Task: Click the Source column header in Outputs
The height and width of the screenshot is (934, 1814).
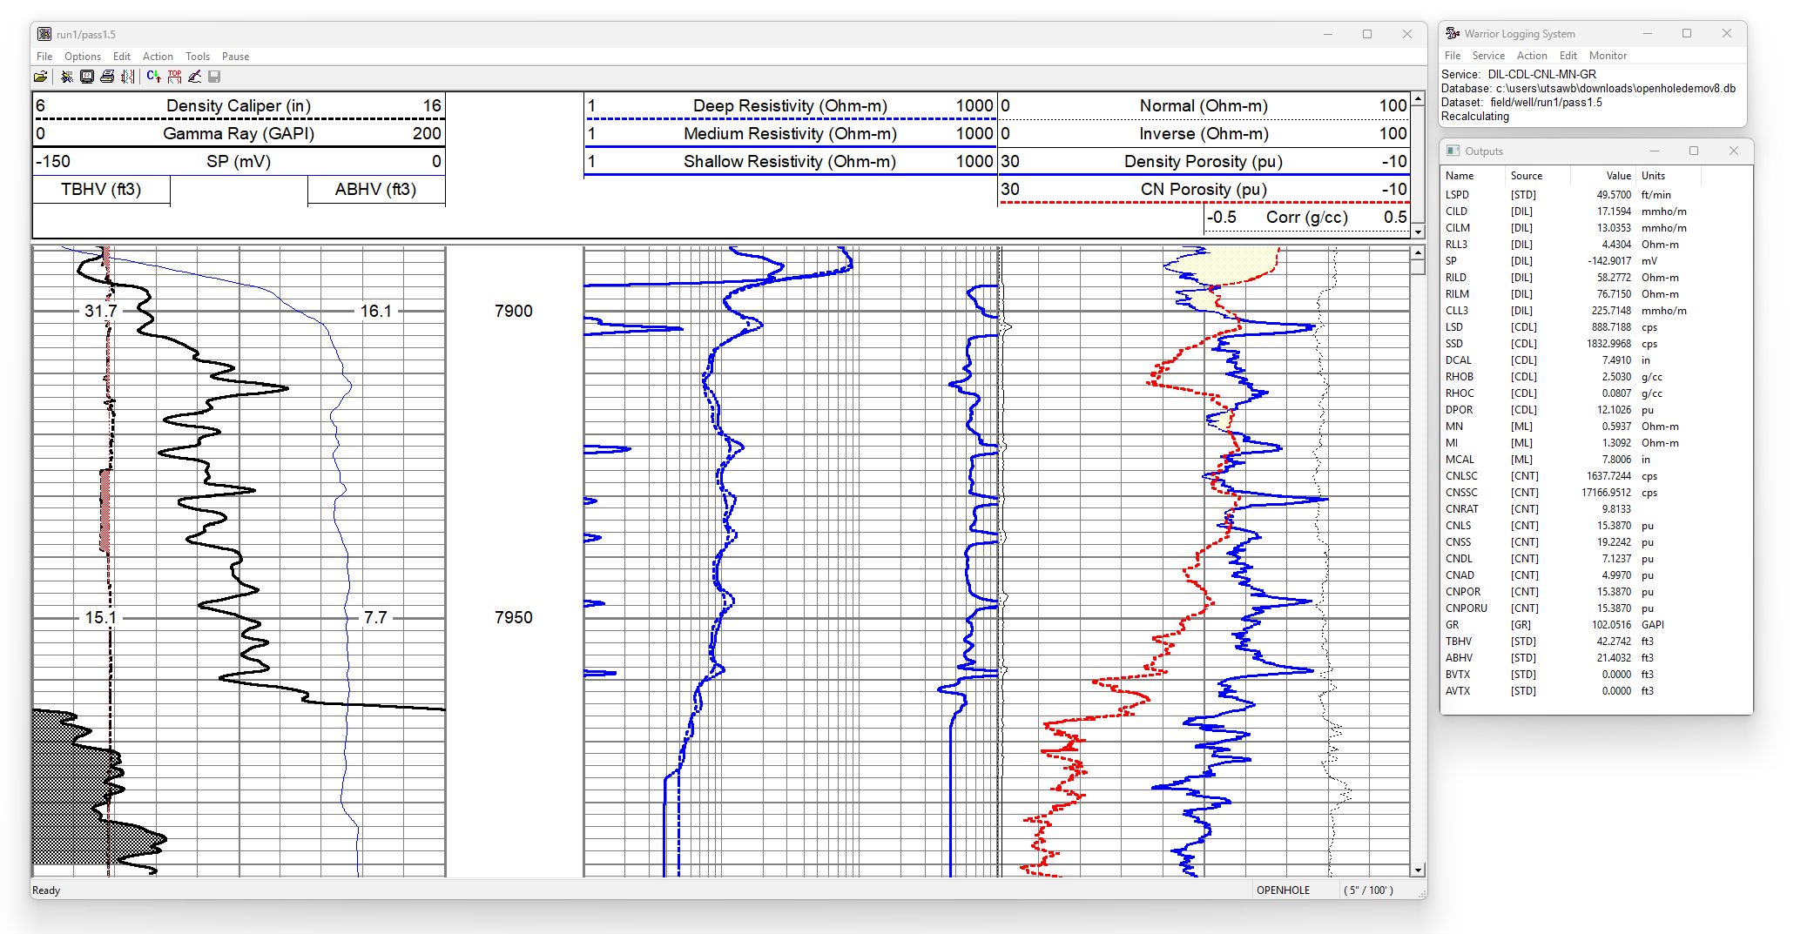Action: point(1526,176)
